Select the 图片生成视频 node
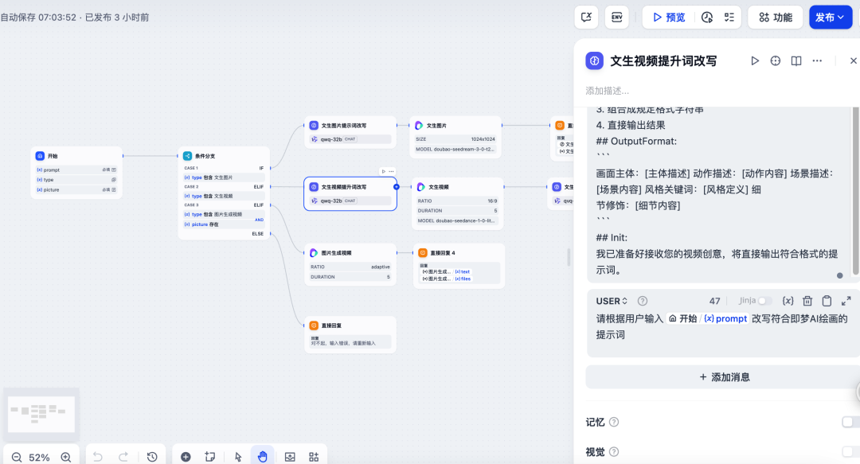The image size is (860, 464). click(350, 264)
